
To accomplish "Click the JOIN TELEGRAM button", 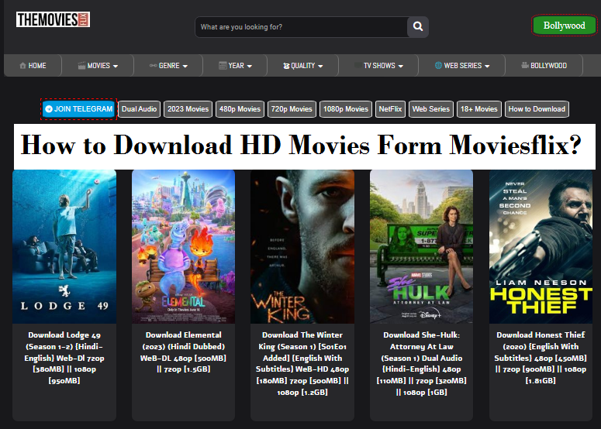I will (78, 109).
